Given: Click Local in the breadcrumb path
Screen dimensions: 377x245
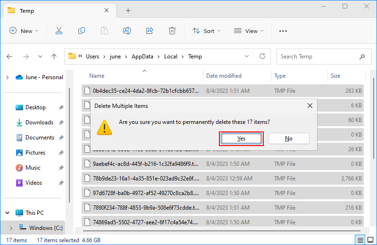Looking at the screenshot, I should coord(171,57).
